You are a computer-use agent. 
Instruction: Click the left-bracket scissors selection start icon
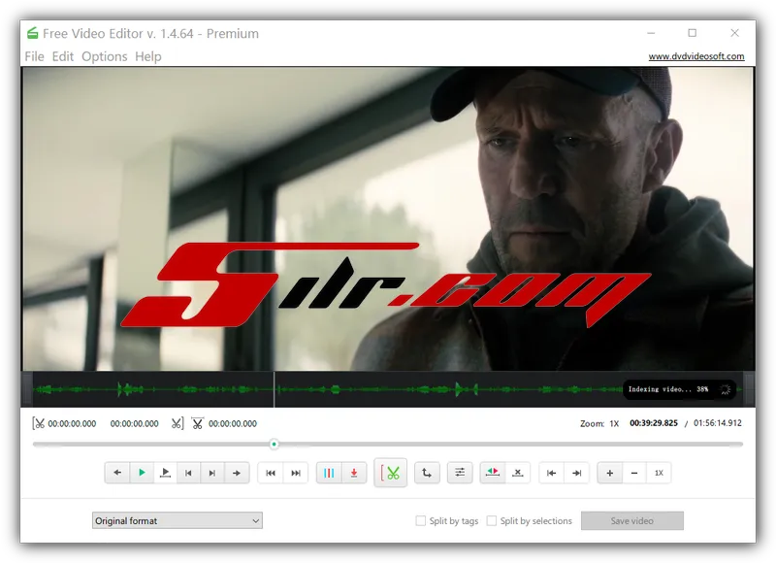(x=38, y=423)
